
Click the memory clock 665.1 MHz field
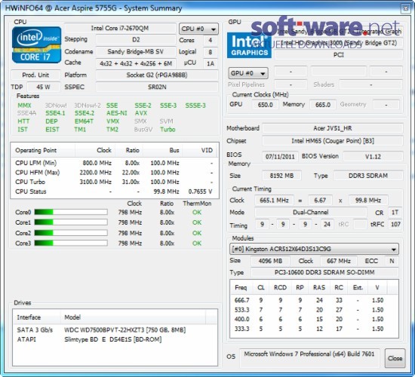point(274,201)
